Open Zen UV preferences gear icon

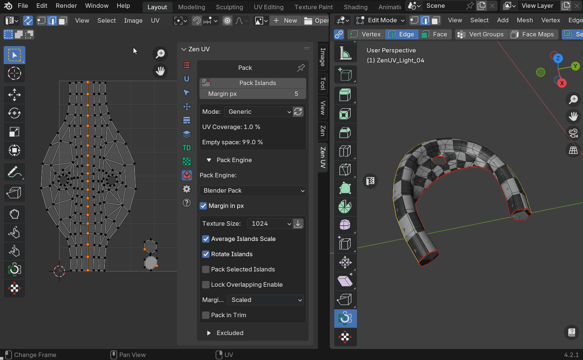(187, 189)
